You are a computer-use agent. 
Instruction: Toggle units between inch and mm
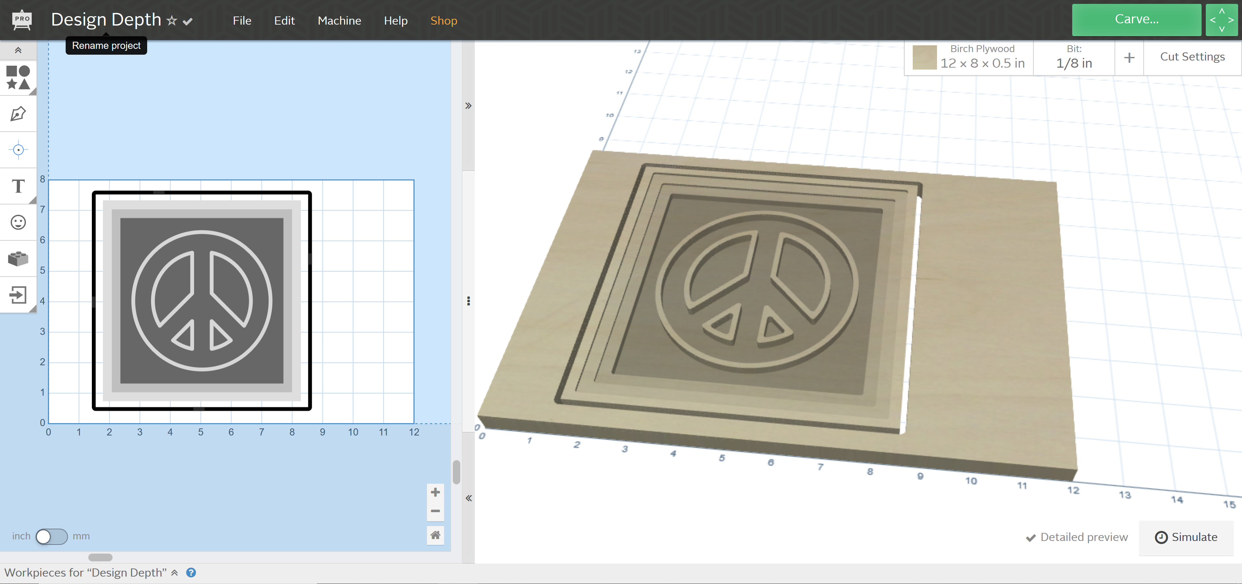[51, 536]
